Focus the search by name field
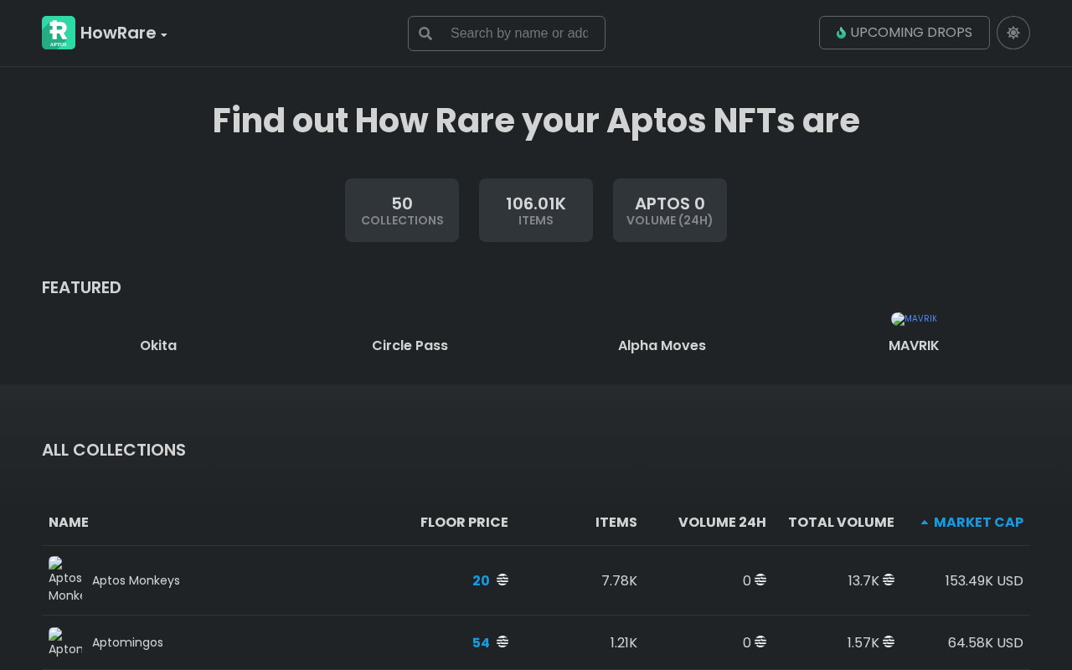Screen dimensions: 1072x670 pos(519,33)
